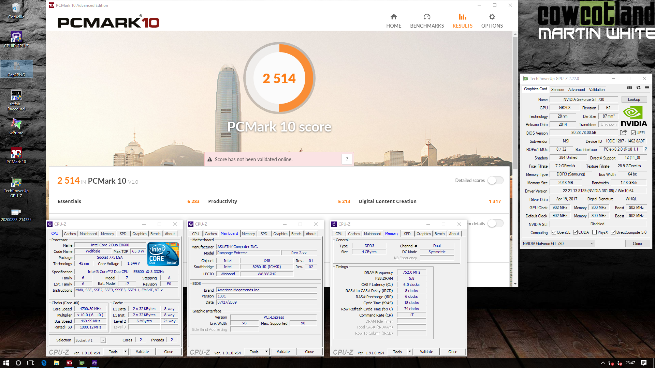Toggle Detailed scores switch
The width and height of the screenshot is (655, 368).
pos(495,180)
